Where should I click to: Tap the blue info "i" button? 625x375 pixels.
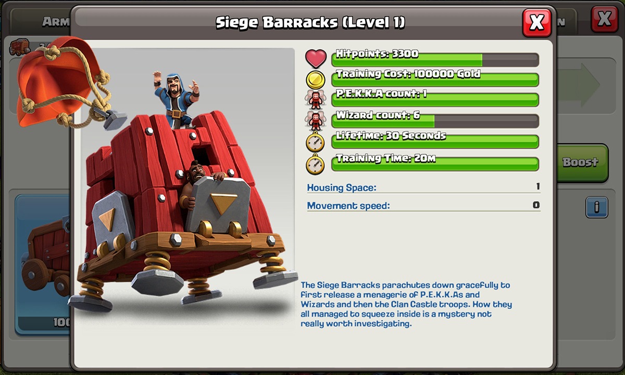596,207
